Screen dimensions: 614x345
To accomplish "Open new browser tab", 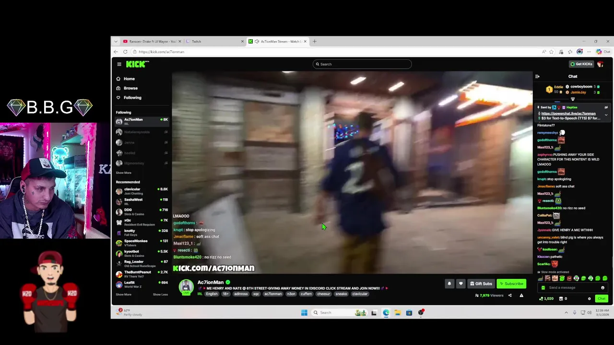I will (315, 41).
